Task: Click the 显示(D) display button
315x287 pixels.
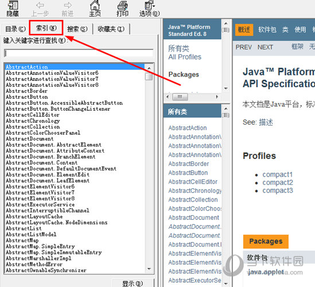Action: pos(133,284)
